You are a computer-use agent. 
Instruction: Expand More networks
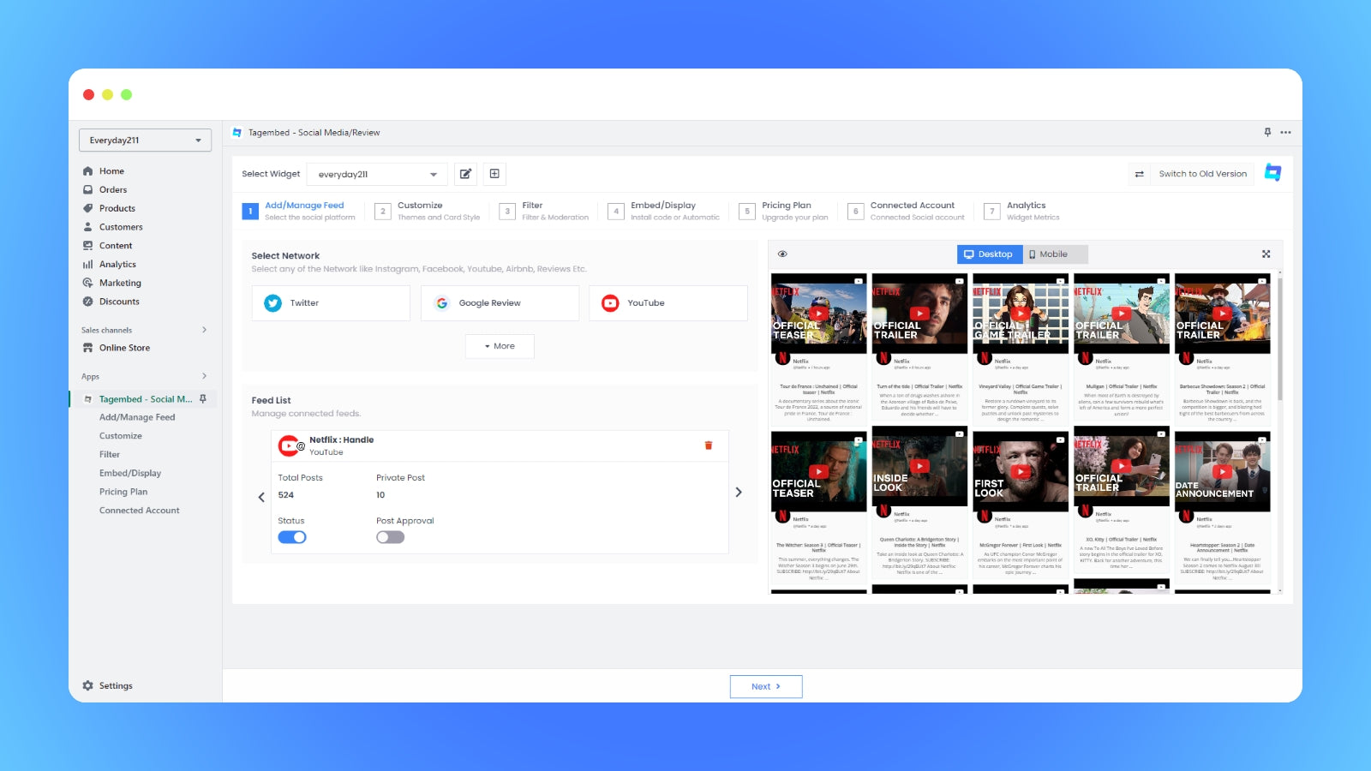500,346
